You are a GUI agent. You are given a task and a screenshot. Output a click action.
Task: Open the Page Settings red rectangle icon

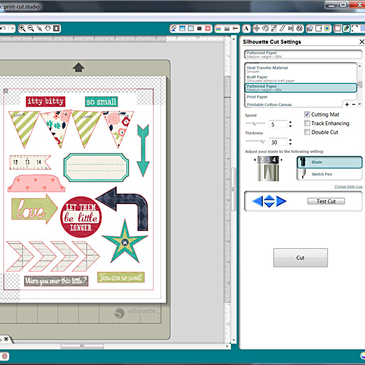pyautogui.click(x=337, y=28)
